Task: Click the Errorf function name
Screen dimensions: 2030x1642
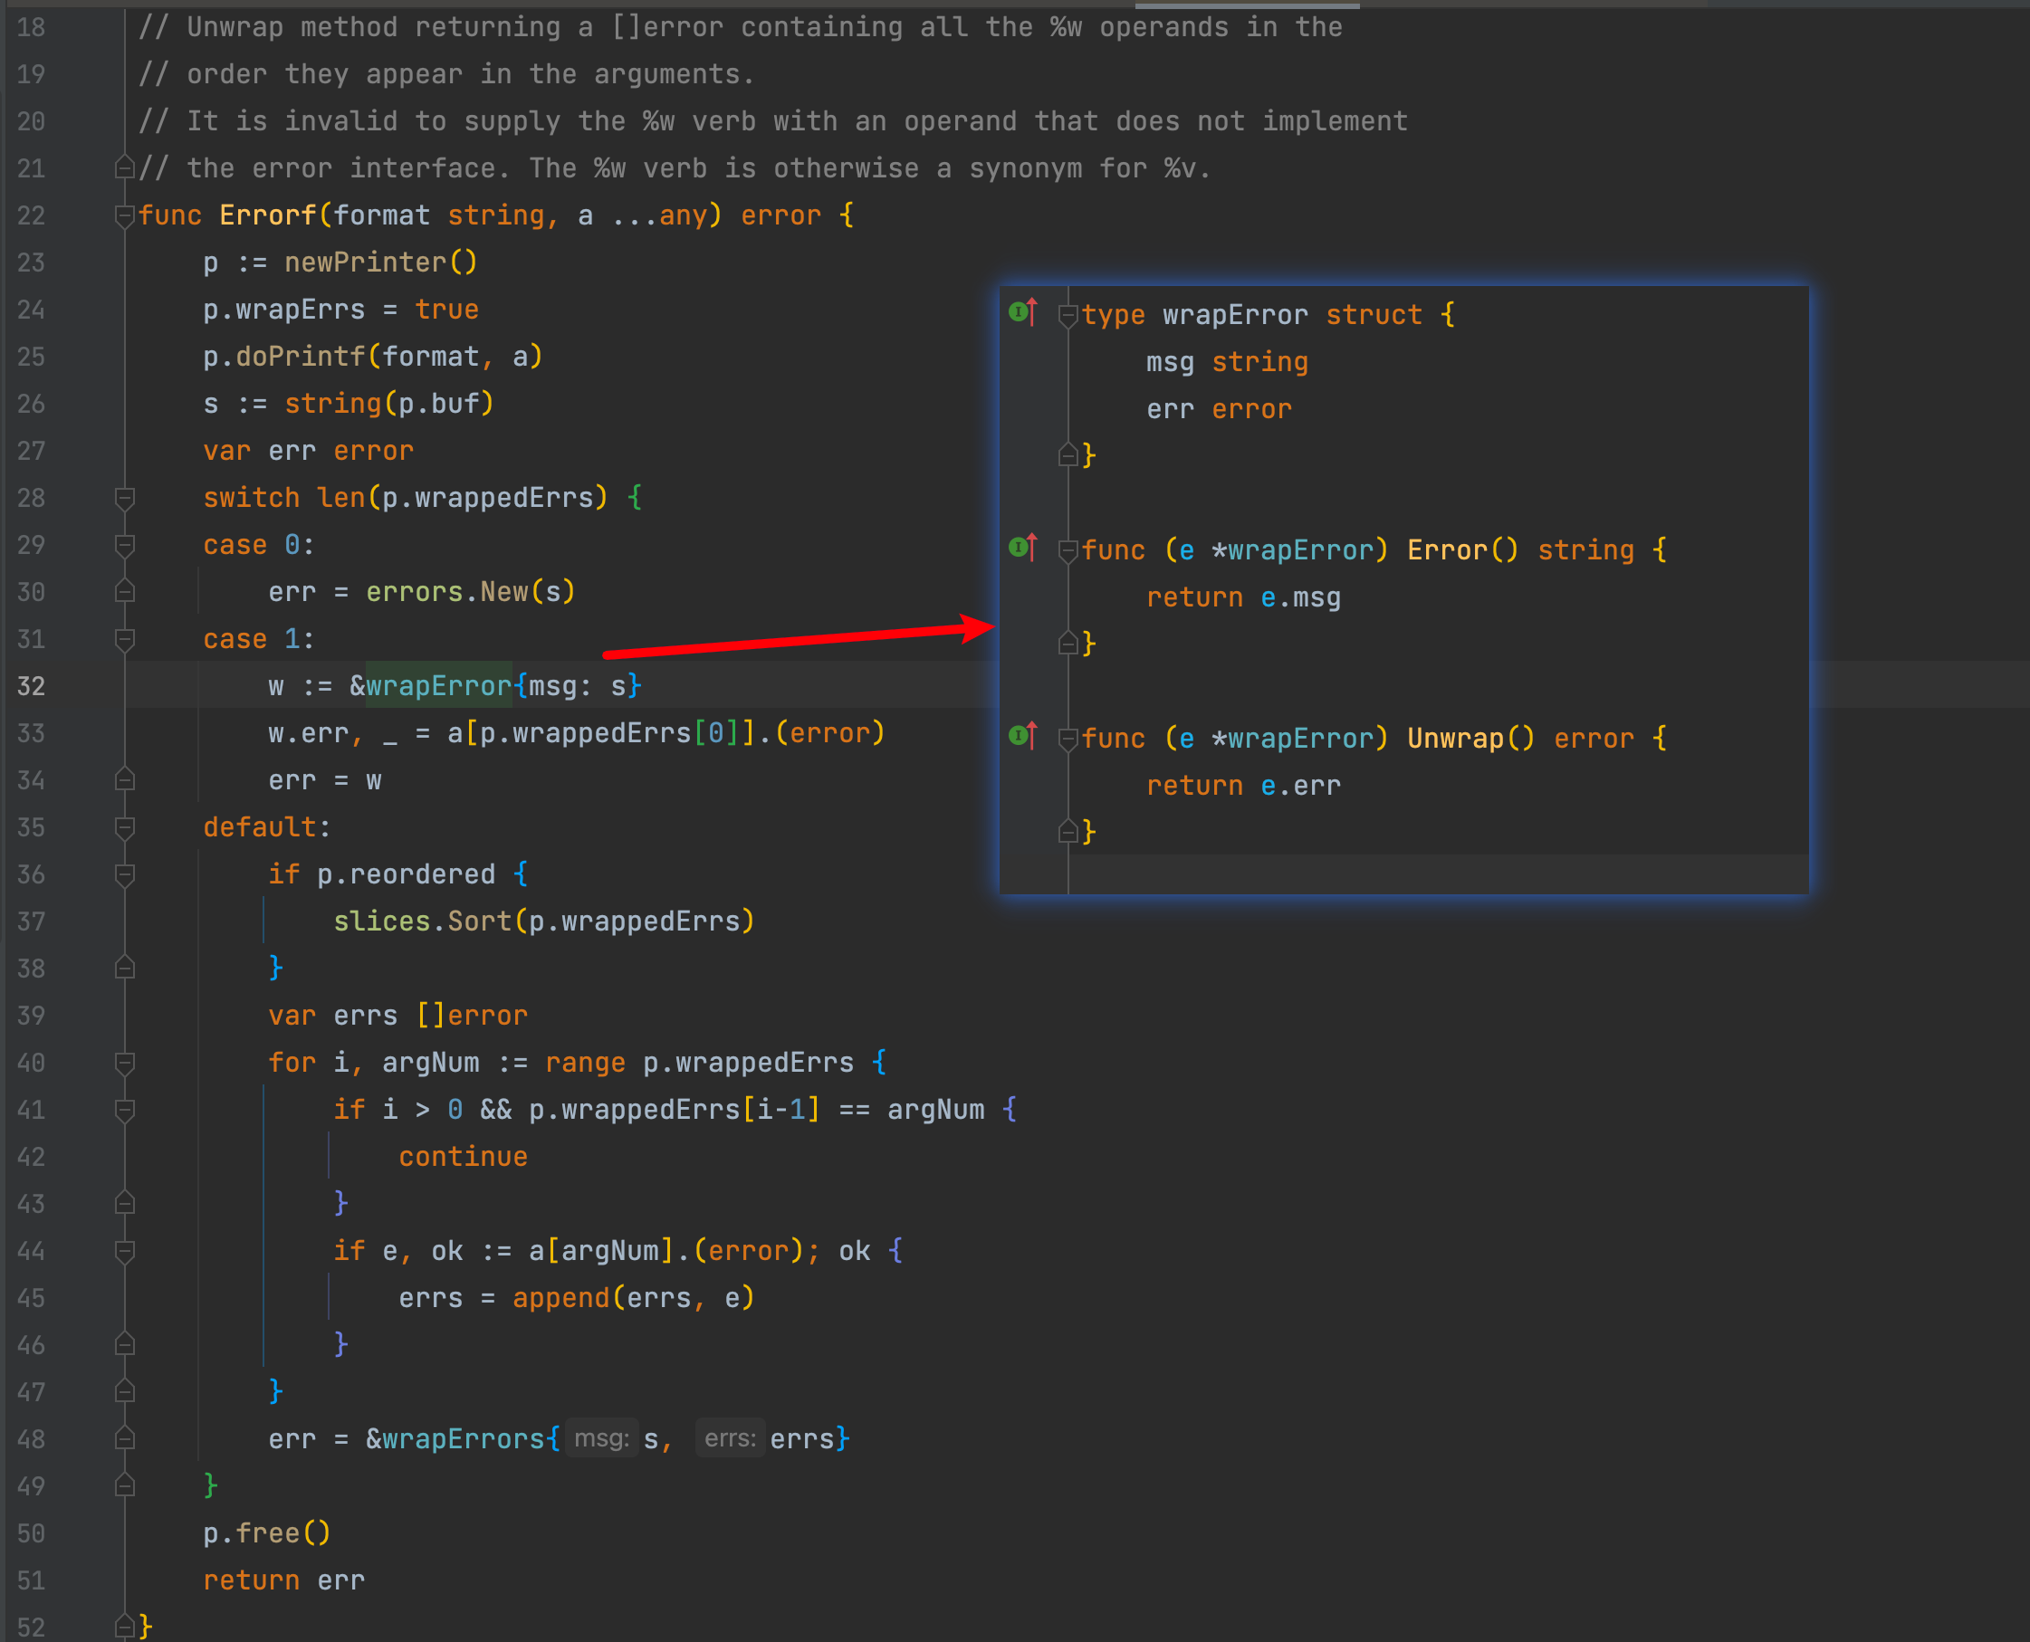Action: point(268,215)
